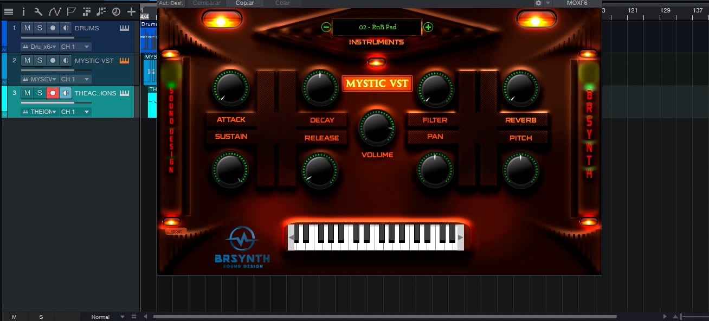Solo the MYSTIC VST track

pyautogui.click(x=40, y=61)
